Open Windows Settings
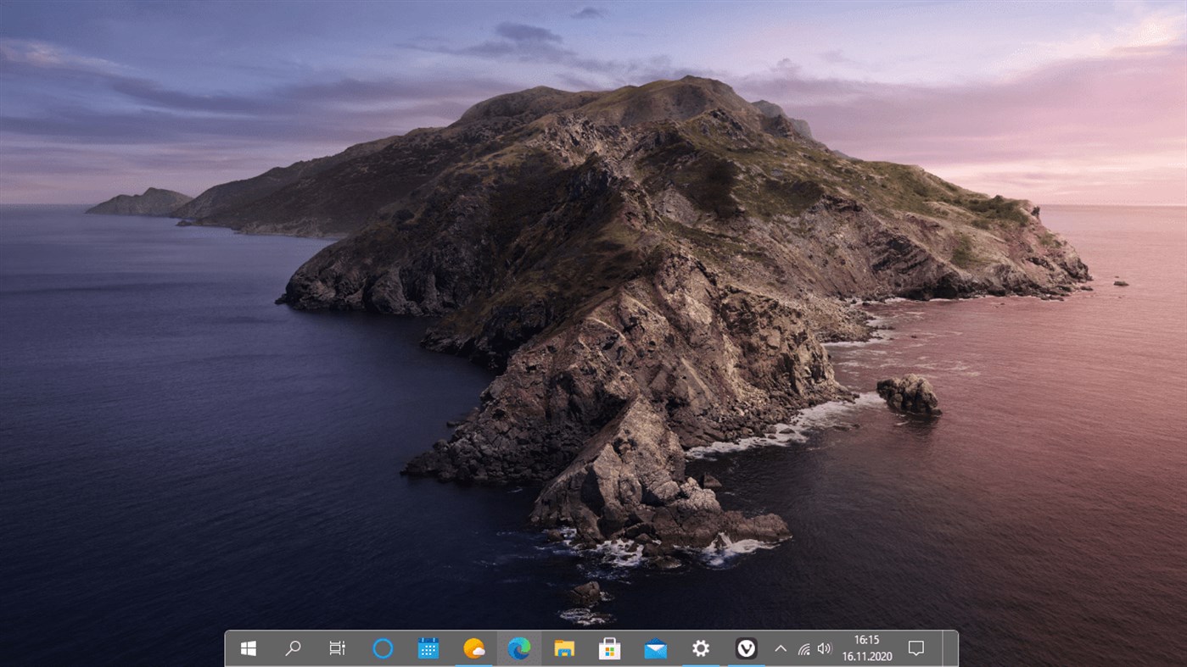Screen dimensions: 1187x667 (x=700, y=648)
